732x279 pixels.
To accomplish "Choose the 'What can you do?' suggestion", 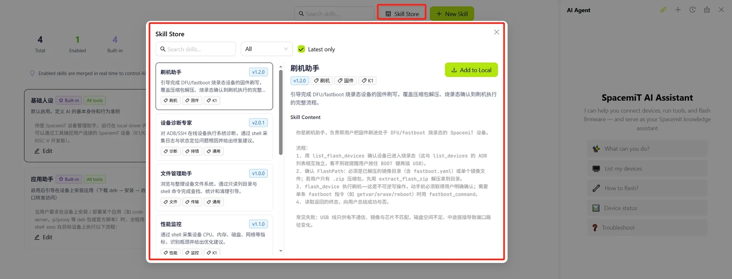I will [x=647, y=149].
